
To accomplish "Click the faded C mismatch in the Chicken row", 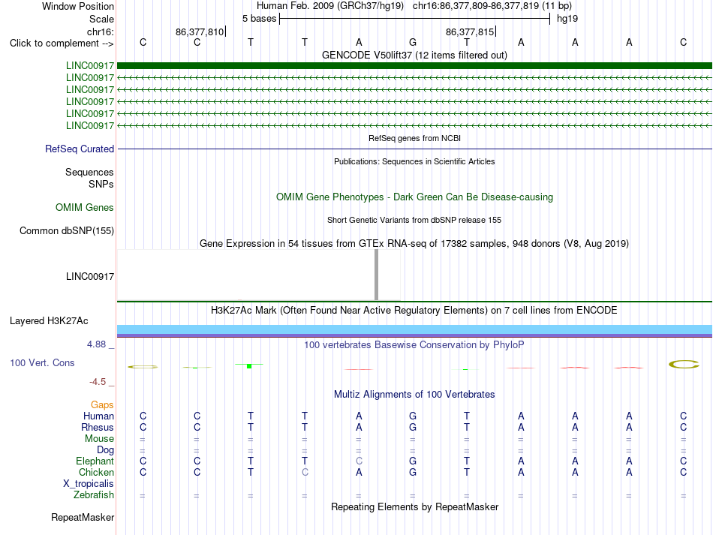I will click(305, 472).
